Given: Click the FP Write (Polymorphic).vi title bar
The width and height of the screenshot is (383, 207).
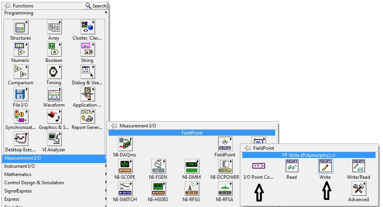Looking at the screenshot, I should pos(309,155).
